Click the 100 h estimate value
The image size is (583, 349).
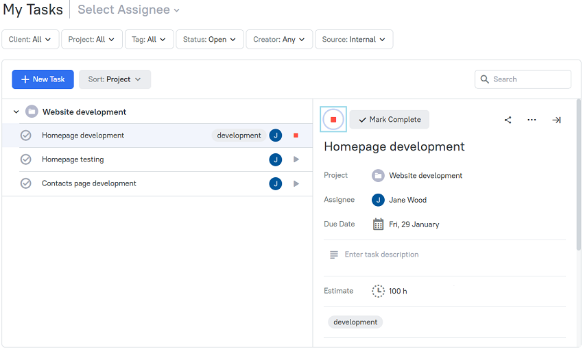(x=398, y=291)
